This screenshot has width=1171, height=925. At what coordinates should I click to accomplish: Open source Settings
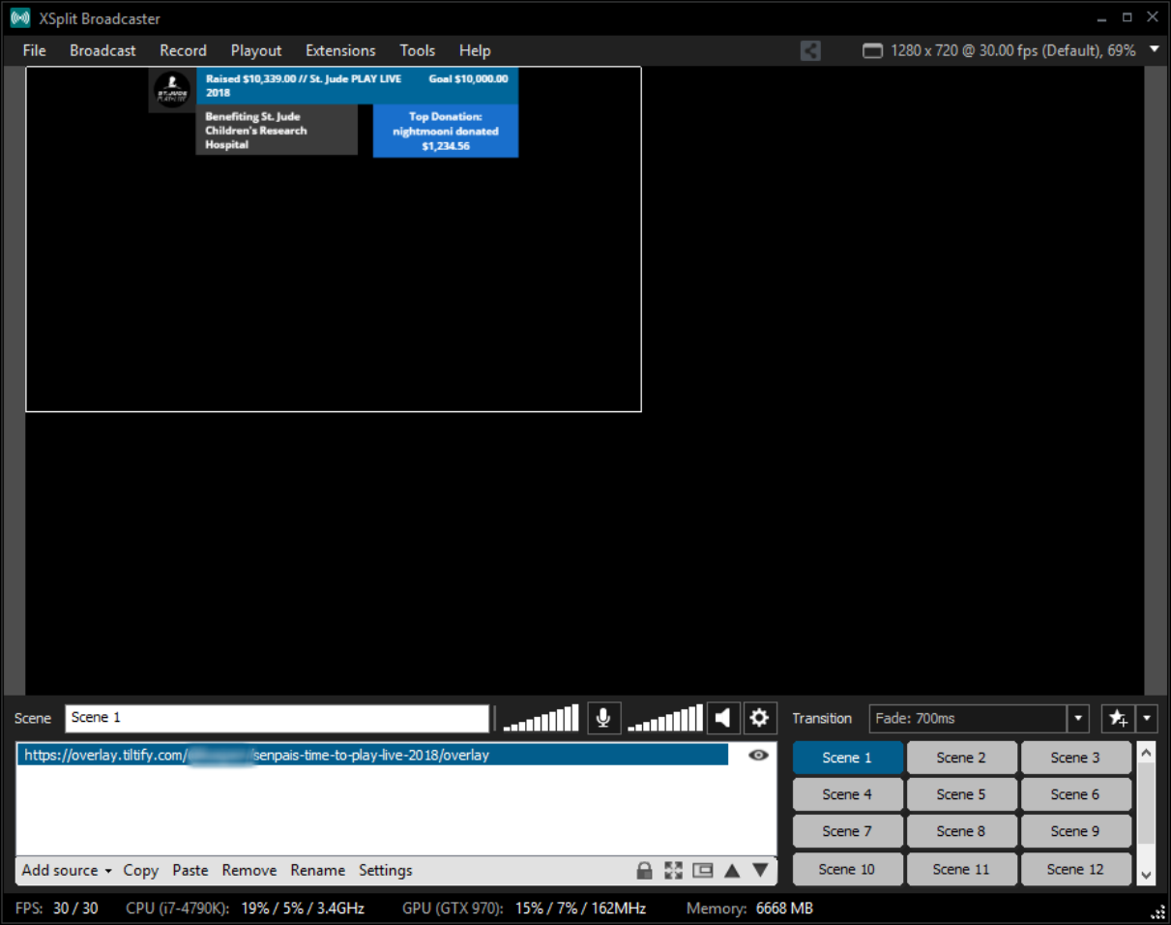point(385,870)
